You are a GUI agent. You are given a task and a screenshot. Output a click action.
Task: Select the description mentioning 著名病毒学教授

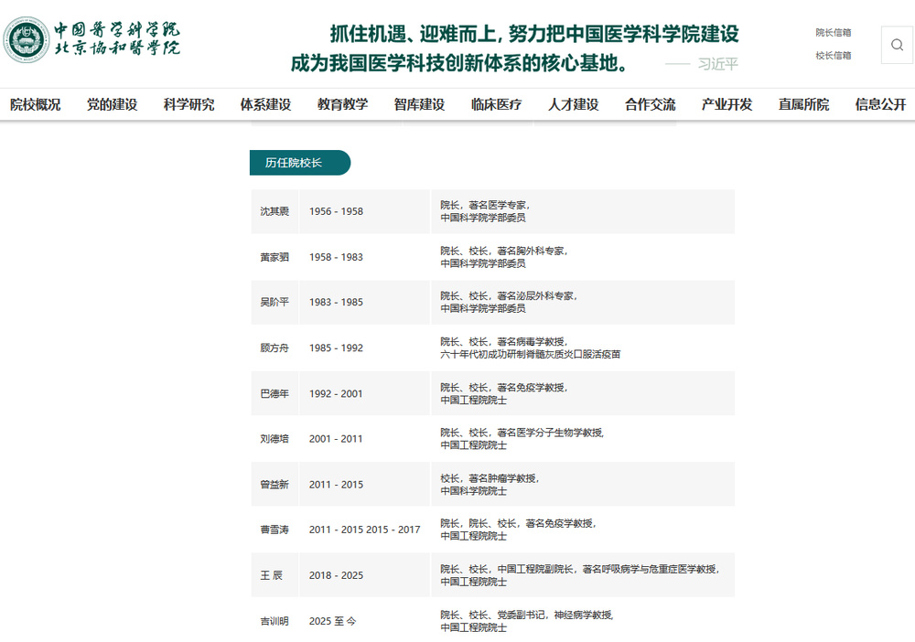(531, 348)
